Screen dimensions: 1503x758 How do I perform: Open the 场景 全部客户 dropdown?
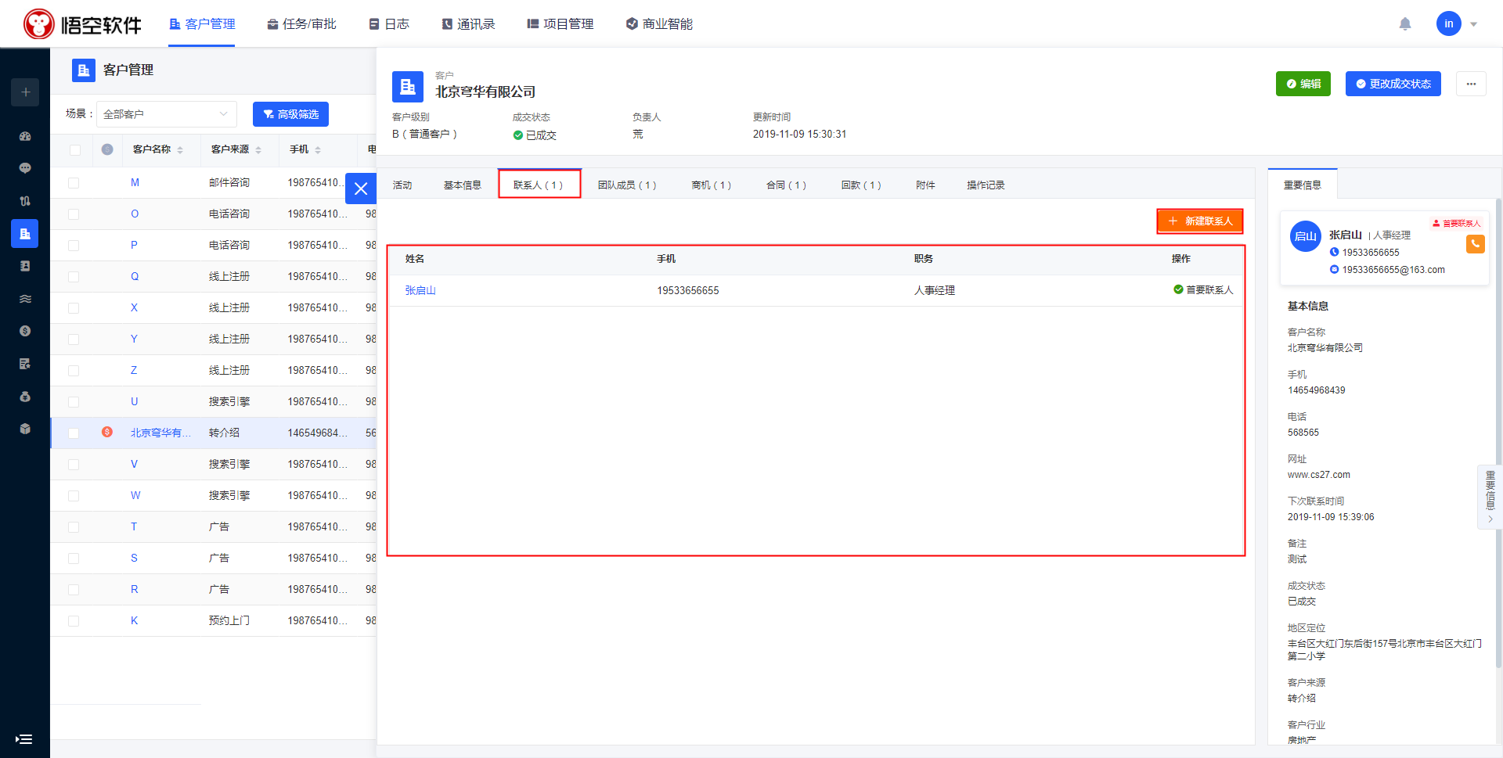[166, 114]
